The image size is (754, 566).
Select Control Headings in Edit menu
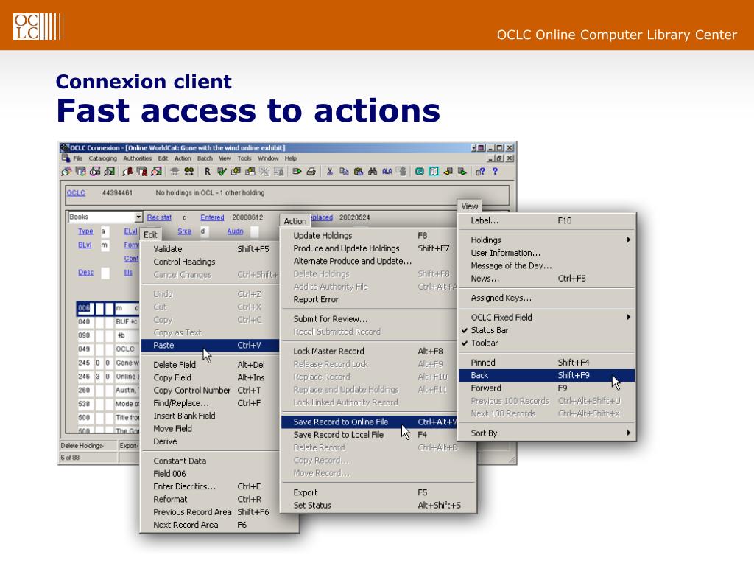210,262
